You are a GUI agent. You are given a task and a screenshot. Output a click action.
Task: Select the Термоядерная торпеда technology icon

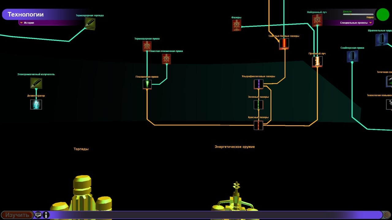click(x=90, y=23)
